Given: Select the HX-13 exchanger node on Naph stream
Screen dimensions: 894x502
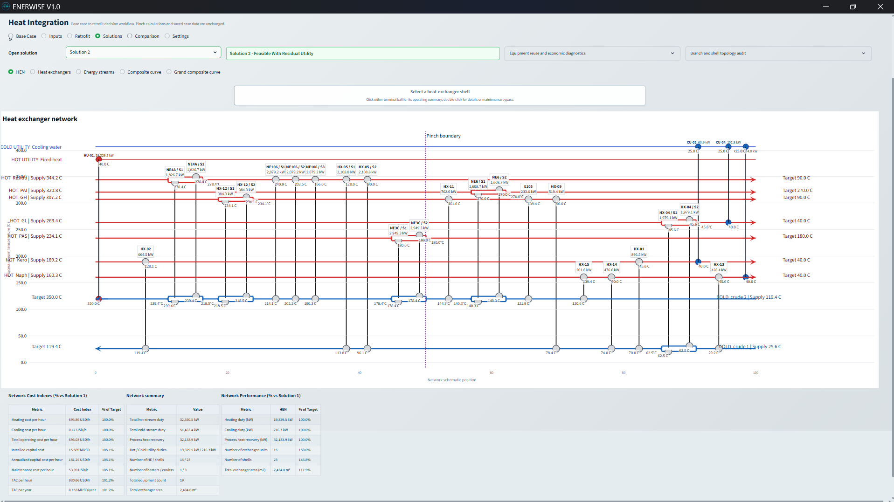Looking at the screenshot, I should point(719,277).
